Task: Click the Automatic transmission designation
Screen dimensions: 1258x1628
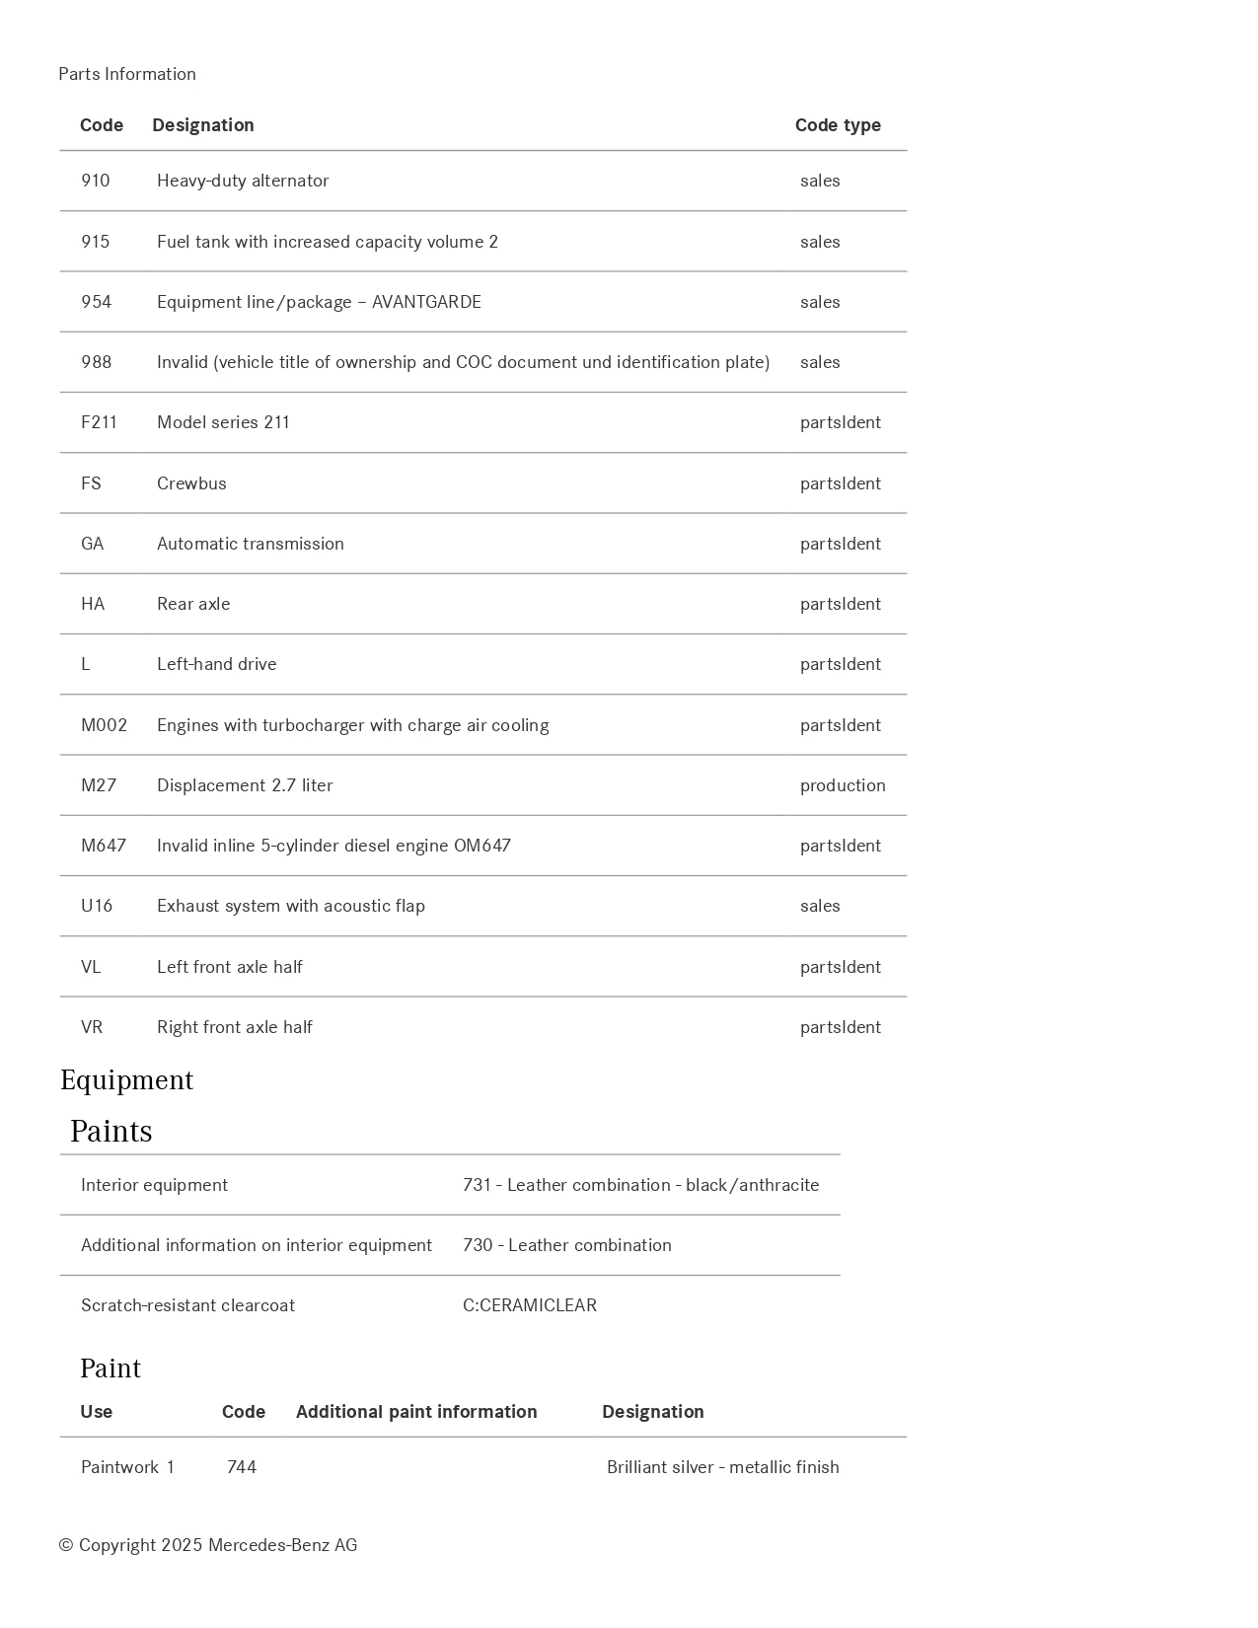Action: click(251, 544)
